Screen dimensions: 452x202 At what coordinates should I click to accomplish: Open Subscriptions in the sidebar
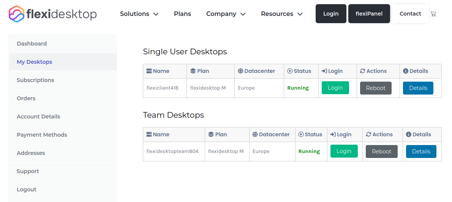(x=35, y=80)
